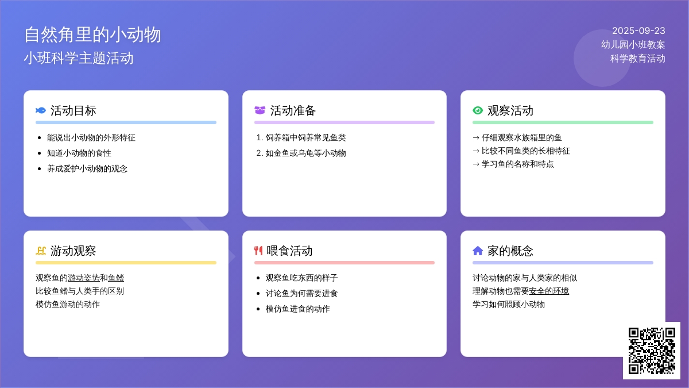The width and height of the screenshot is (689, 388).
Task: Click the fork-knife icon beside 喂食活动
Action: pyautogui.click(x=258, y=251)
